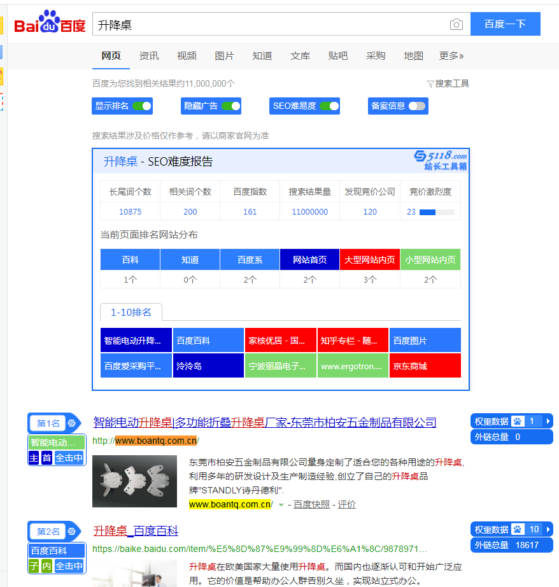This screenshot has height=587, width=559.
Task: Open the 百度快照 cached link
Action: tap(311, 505)
